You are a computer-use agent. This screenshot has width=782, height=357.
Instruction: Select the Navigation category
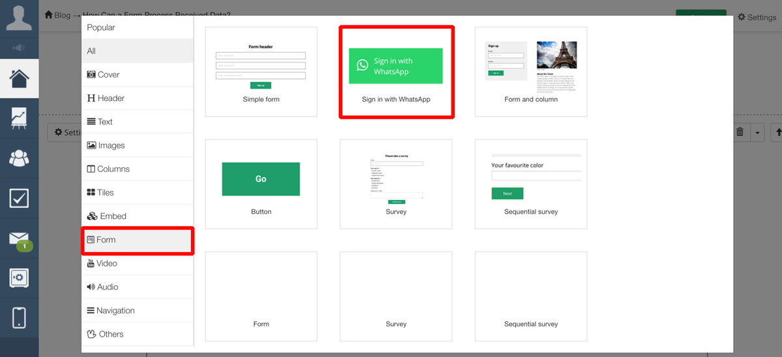138,310
